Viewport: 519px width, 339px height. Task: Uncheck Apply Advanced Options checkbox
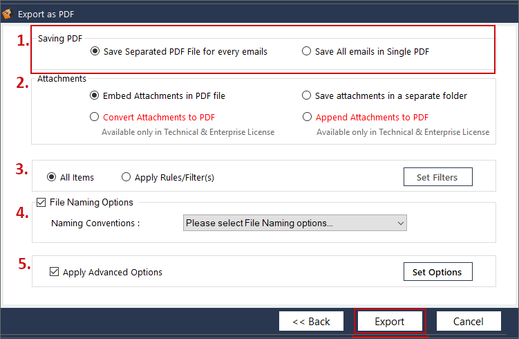click(55, 272)
